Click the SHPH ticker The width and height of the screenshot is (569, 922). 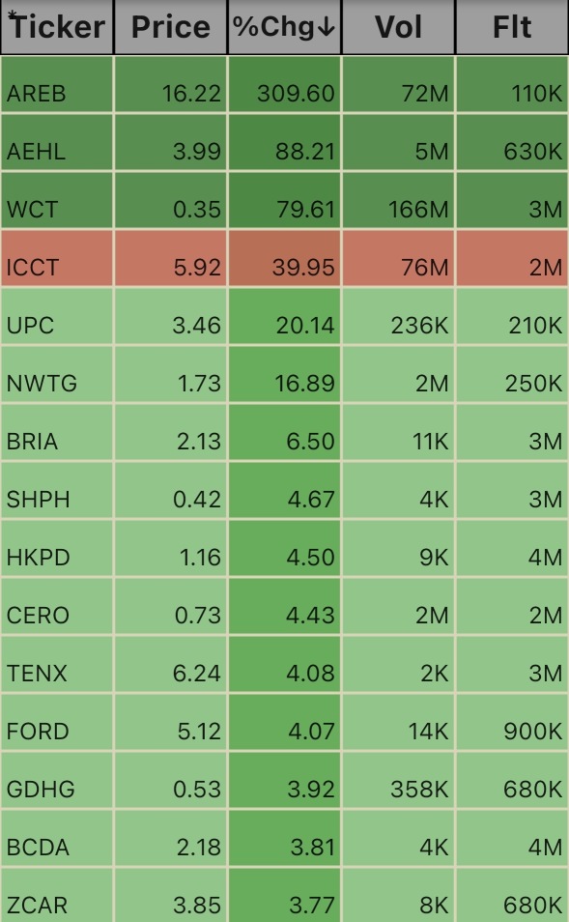(x=39, y=500)
